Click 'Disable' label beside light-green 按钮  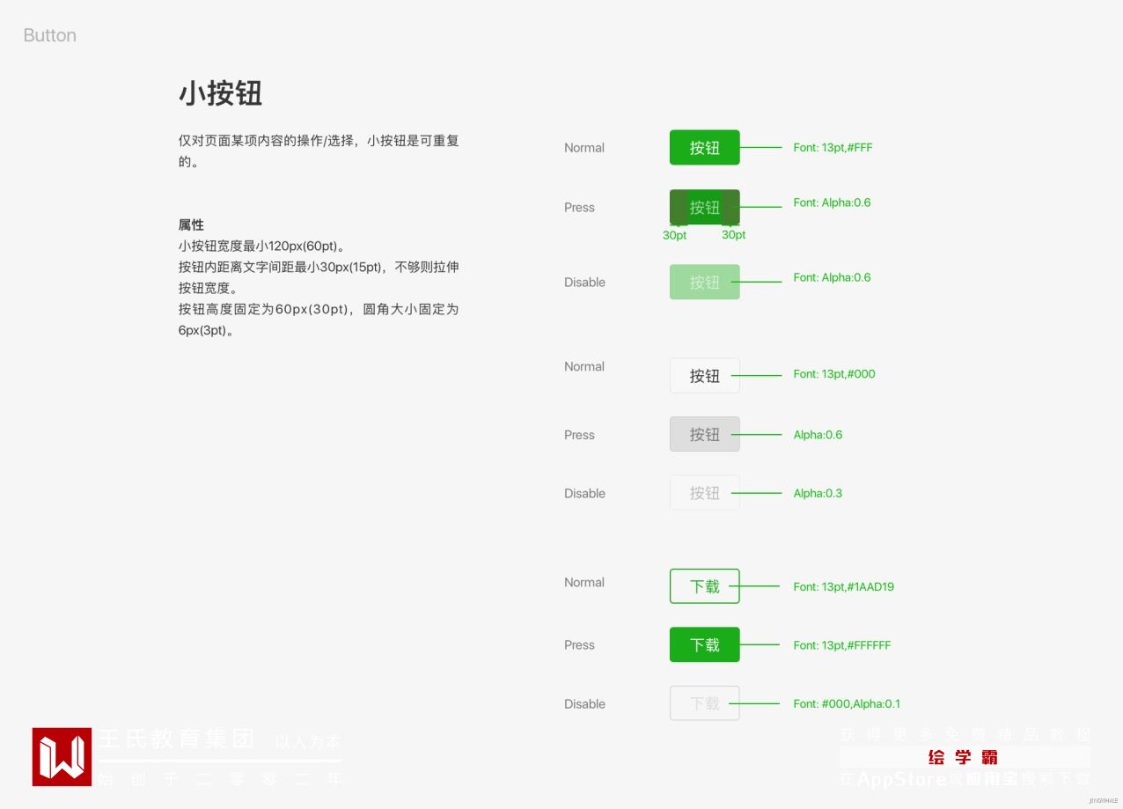pos(584,283)
